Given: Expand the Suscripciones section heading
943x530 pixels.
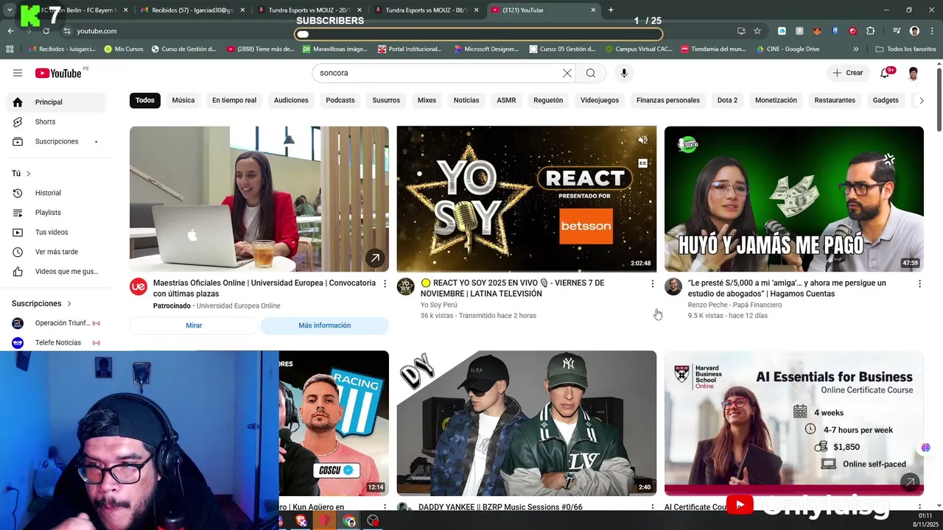Looking at the screenshot, I should (42, 303).
